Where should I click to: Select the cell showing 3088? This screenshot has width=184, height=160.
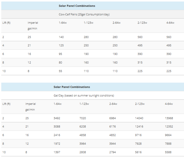click(57, 127)
